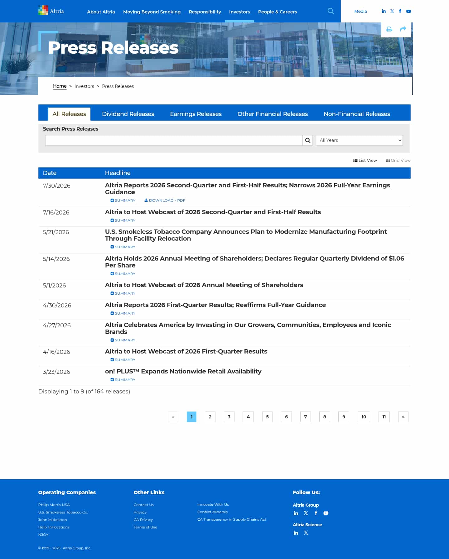Open Conflict Minerals footer link

click(212, 512)
